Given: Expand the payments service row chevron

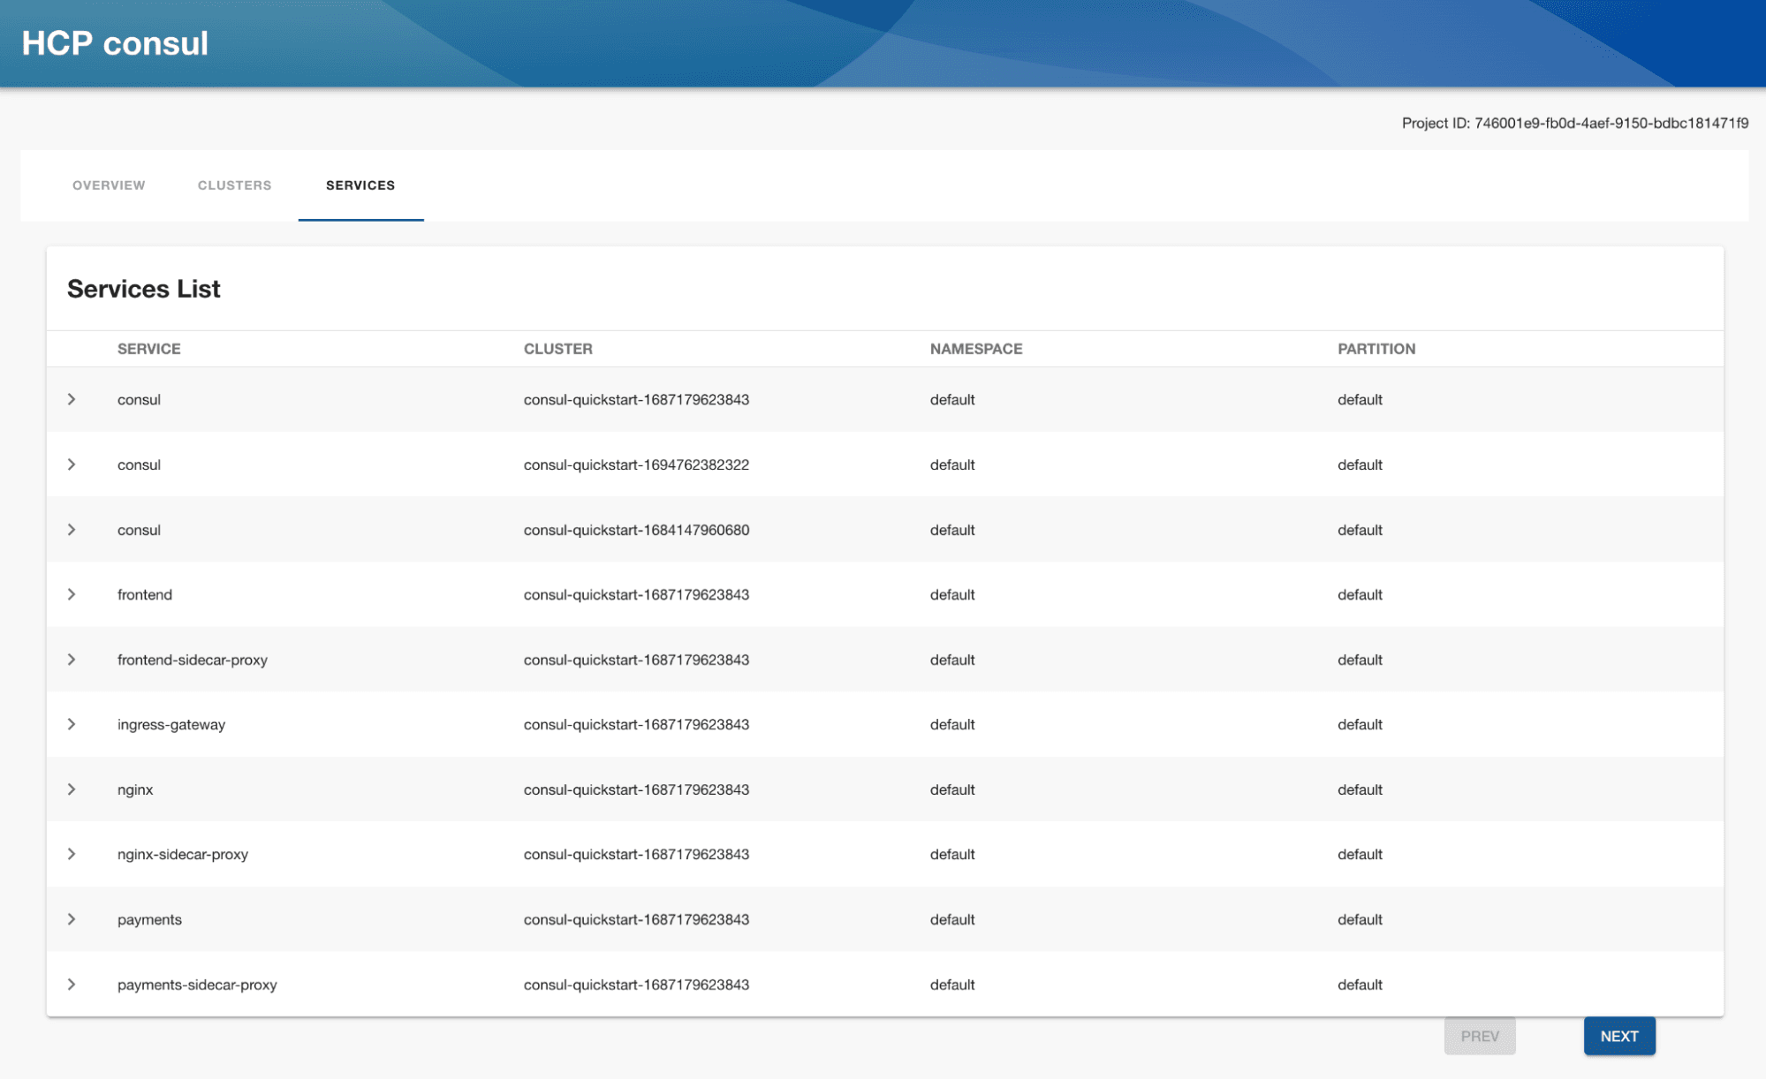Looking at the screenshot, I should [x=72, y=919].
